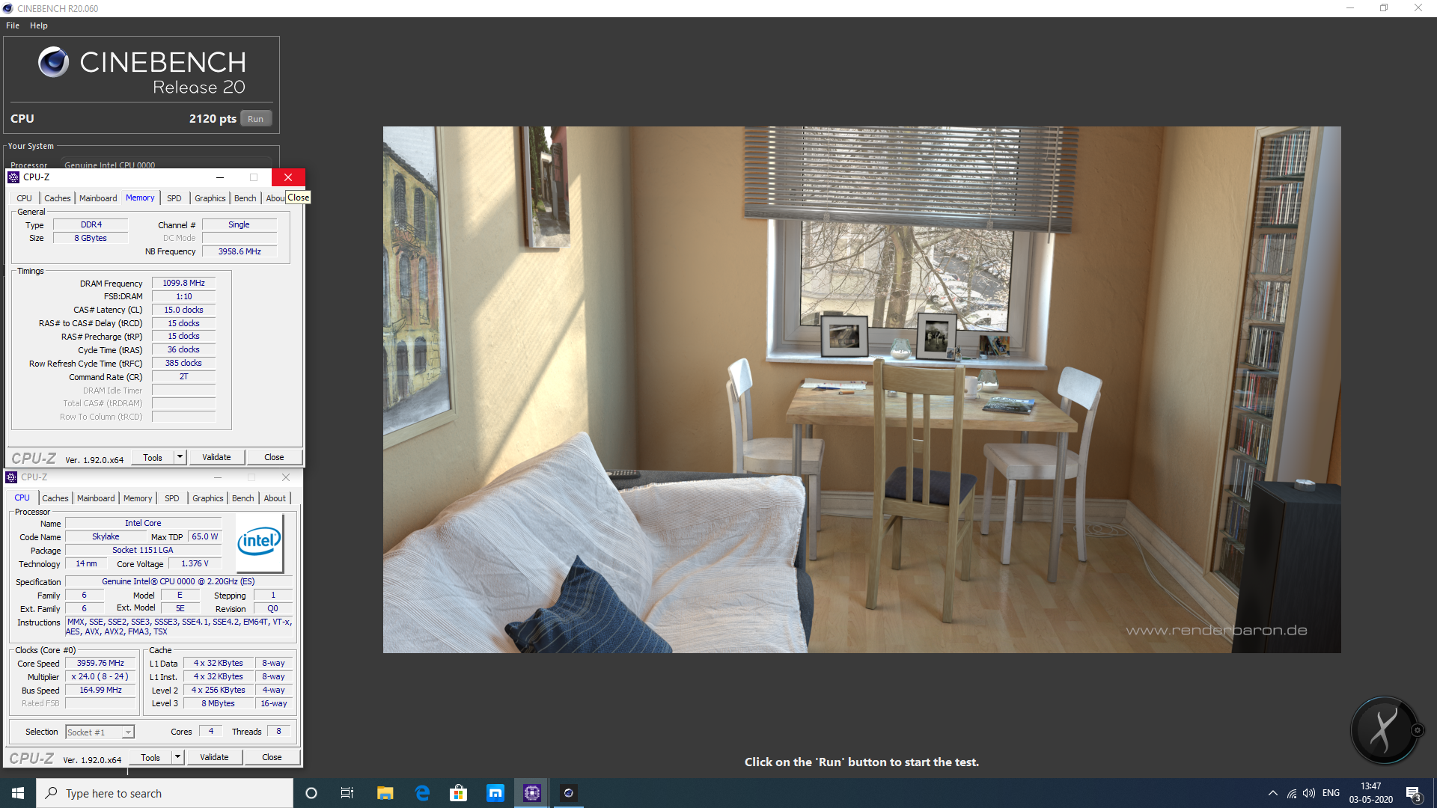Click Validate in lower CPU-Z window

tap(214, 757)
